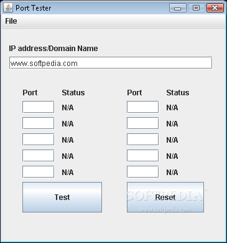Maximize the Port Tester window
This screenshot has width=227, height=243.
pyautogui.click(x=196, y=8)
